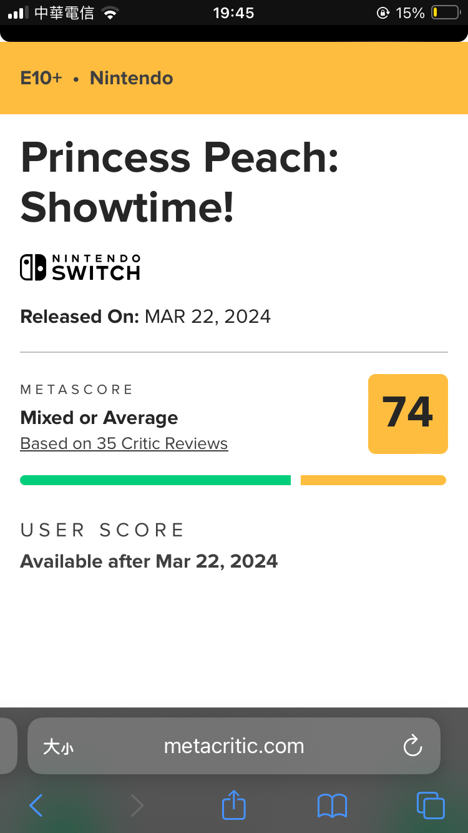Tap the green positive reviews bar
The height and width of the screenshot is (833, 468).
click(155, 480)
